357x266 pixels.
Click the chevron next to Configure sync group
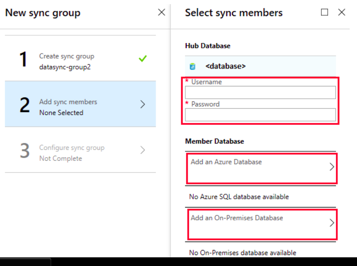(x=142, y=150)
